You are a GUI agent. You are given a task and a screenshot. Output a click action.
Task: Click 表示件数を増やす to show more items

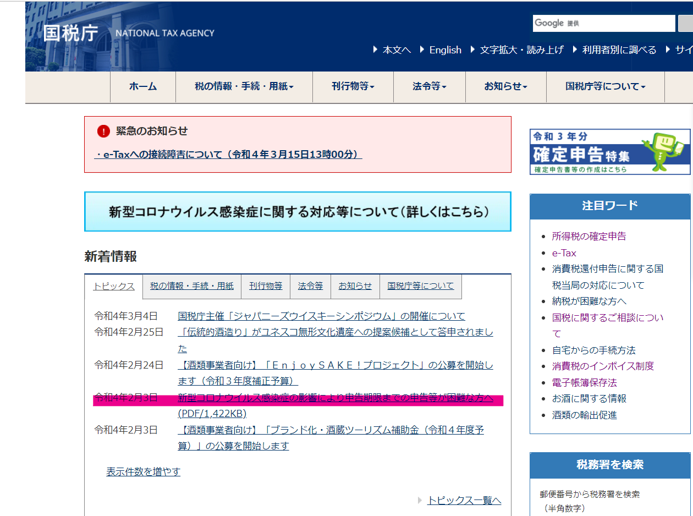[143, 471]
